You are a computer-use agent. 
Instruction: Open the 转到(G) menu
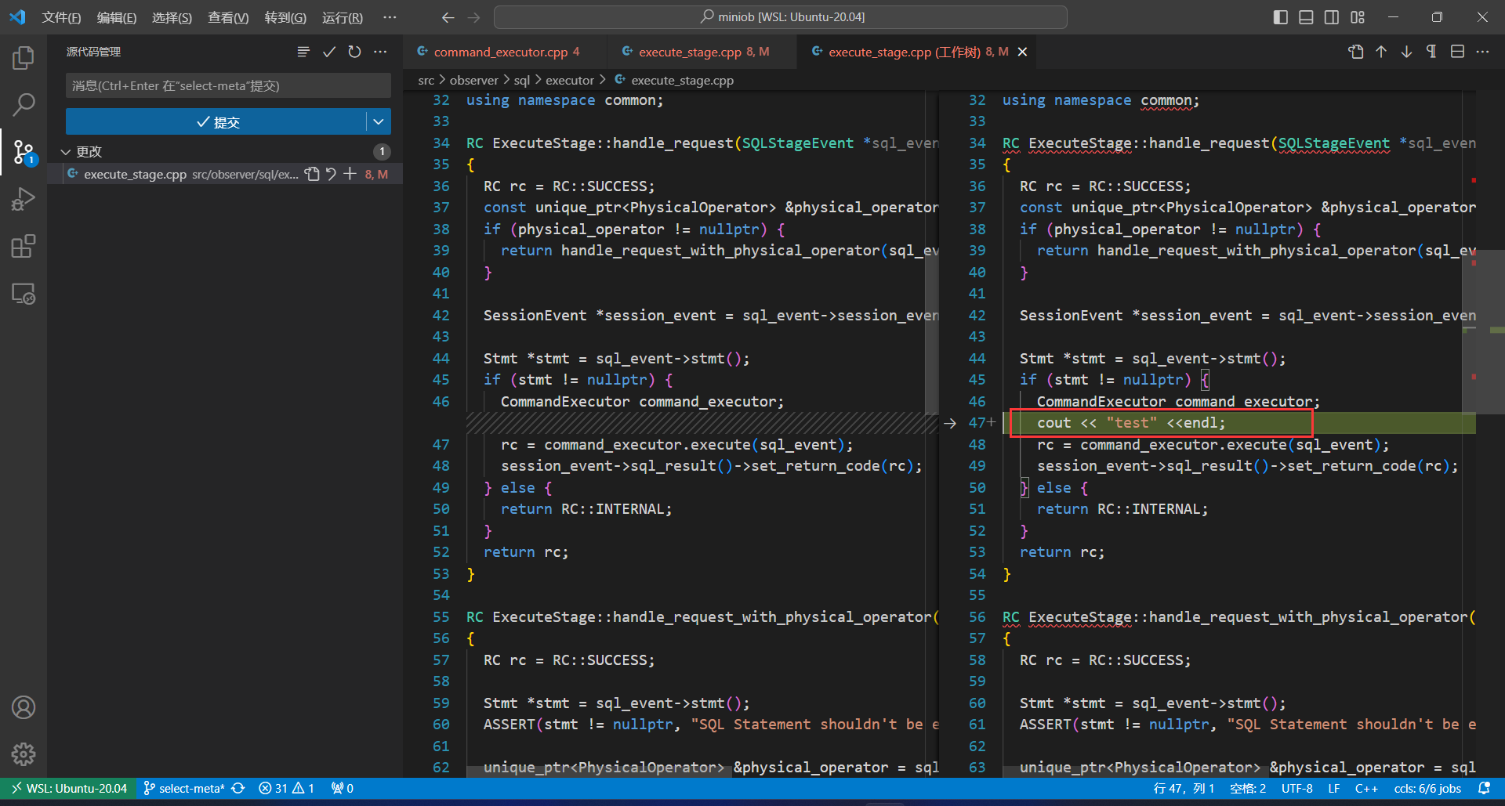[285, 17]
